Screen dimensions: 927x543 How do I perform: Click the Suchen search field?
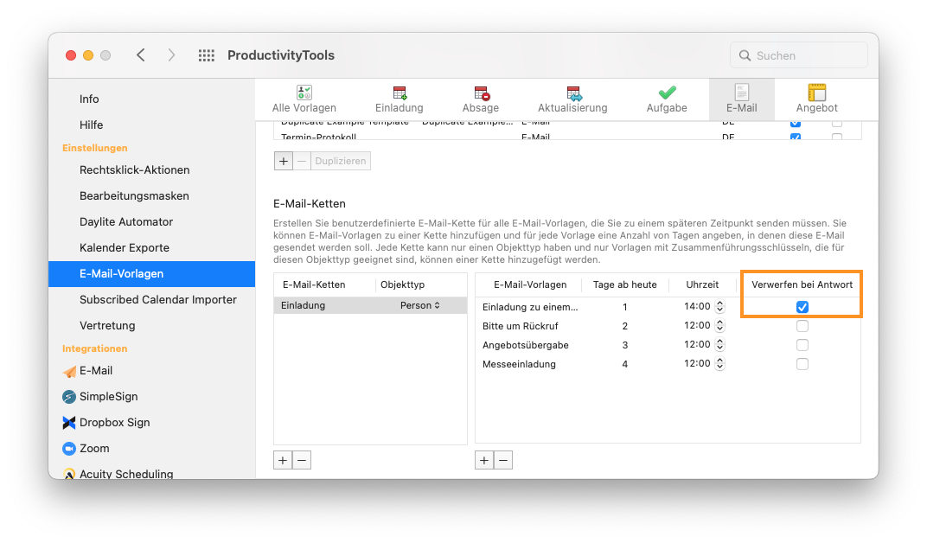[799, 55]
